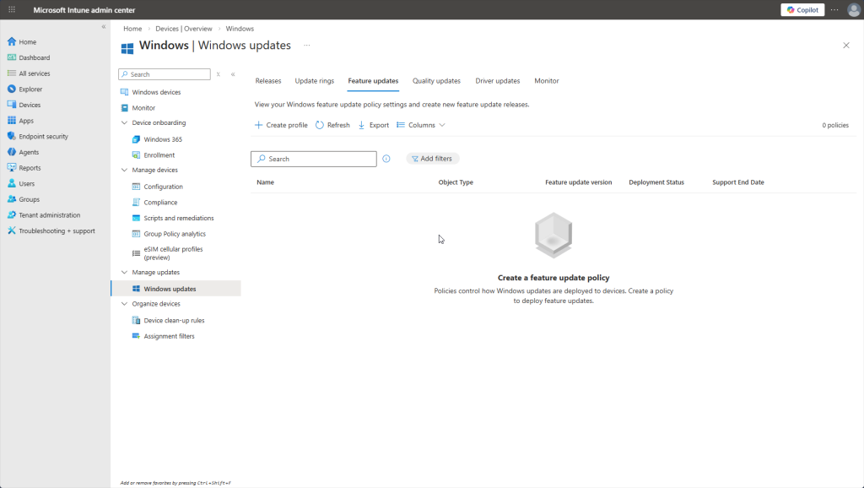864x488 pixels.
Task: Click the Troubleshooting + support wrench icon
Action: 12,230
